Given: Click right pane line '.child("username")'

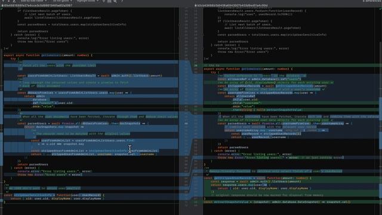Looking at the screenshot, I should coord(247,103).
